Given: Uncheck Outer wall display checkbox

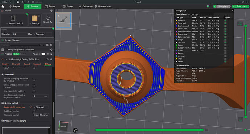Looking at the screenshot, I should click(x=225, y=23).
